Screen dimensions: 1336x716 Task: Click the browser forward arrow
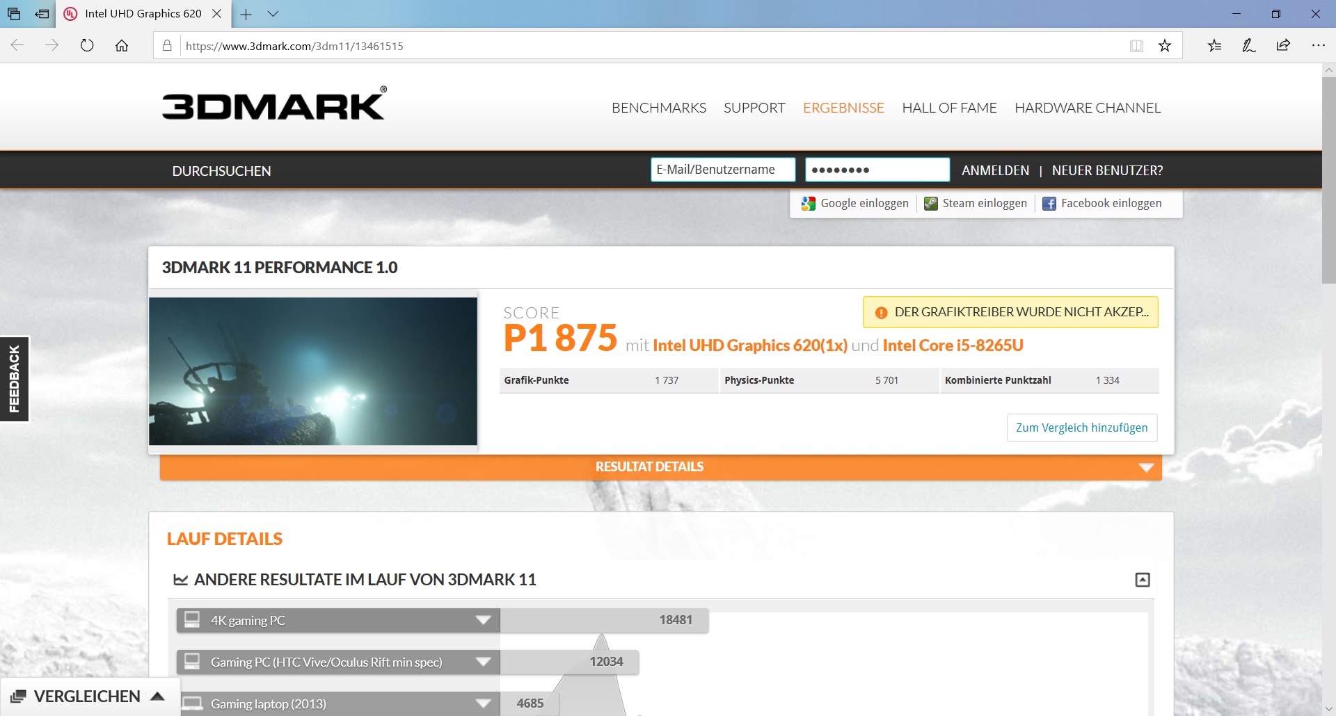(52, 46)
